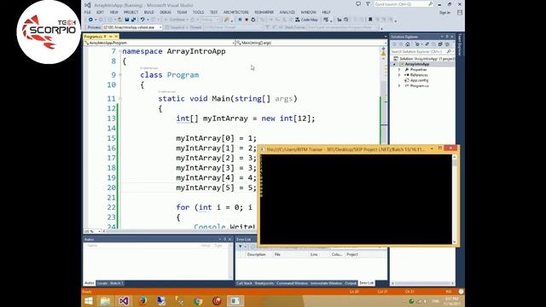Image resolution: width=546 pixels, height=307 pixels.
Task: Open the WINDOW menu
Action: pyautogui.click(x=308, y=12)
